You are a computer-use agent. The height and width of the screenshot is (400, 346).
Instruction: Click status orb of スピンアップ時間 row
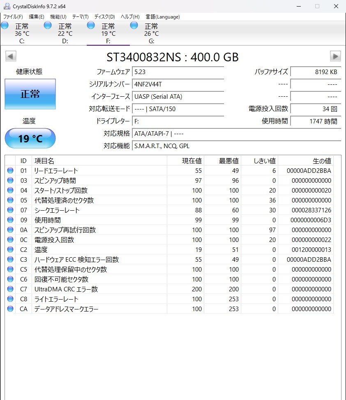10,180
